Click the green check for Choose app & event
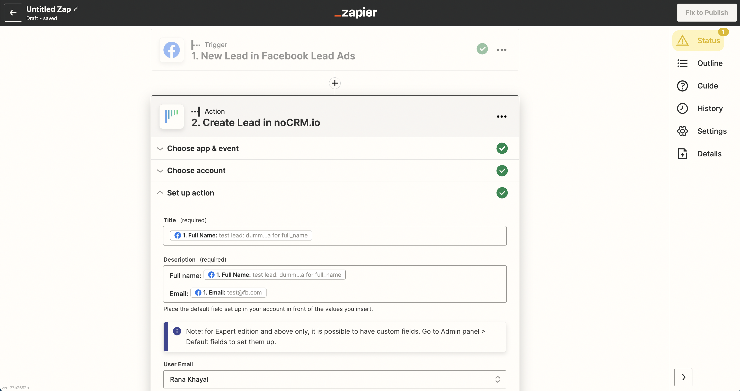740x391 pixels. point(502,148)
